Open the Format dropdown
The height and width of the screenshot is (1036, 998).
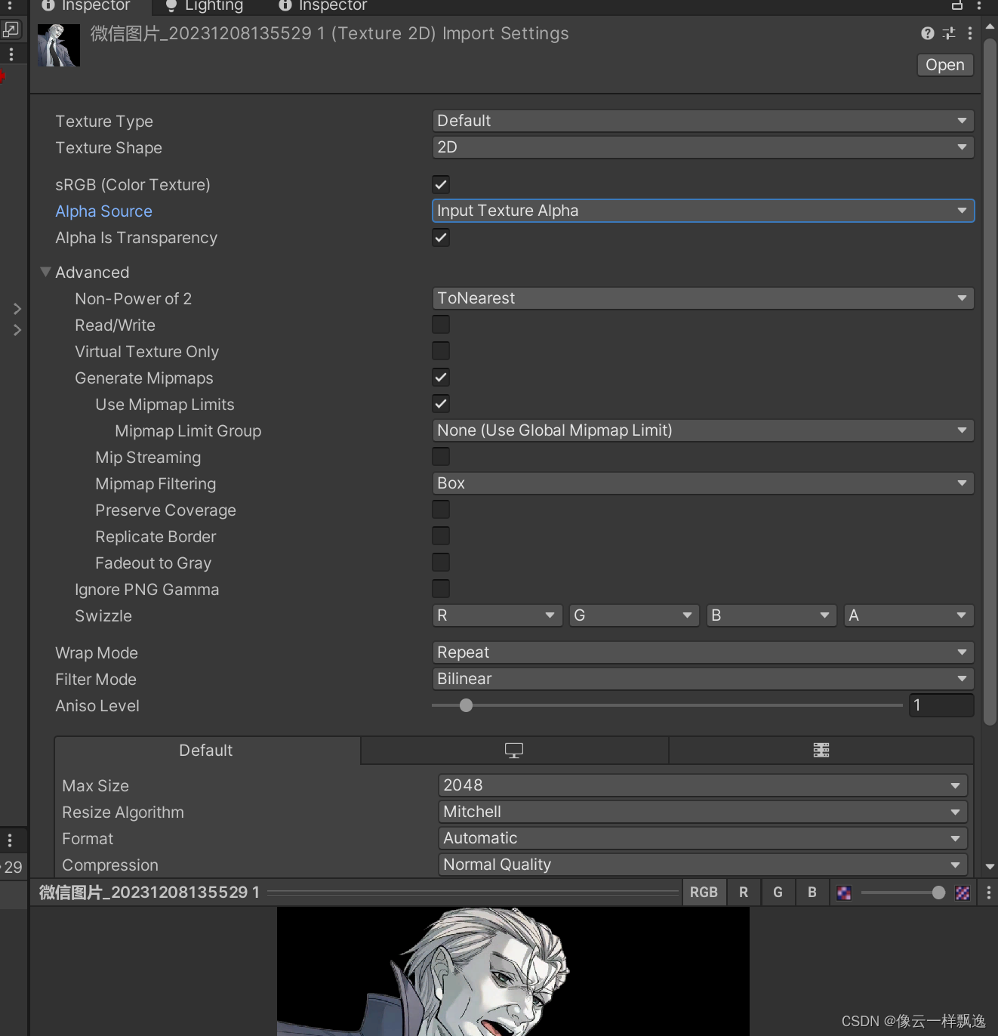click(703, 838)
